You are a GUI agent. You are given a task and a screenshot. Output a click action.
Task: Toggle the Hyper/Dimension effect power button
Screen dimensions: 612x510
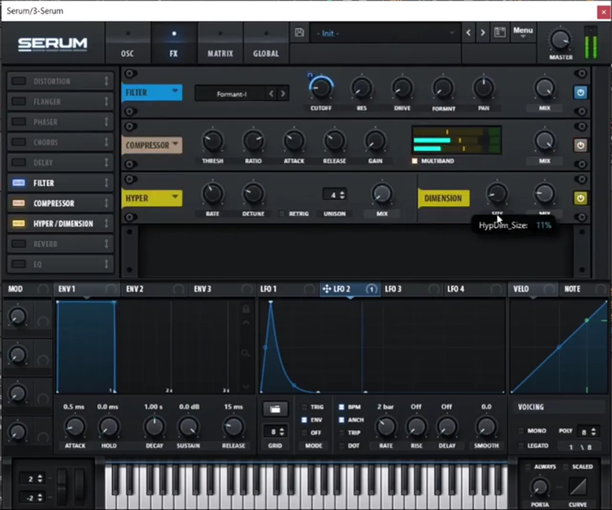[580, 199]
